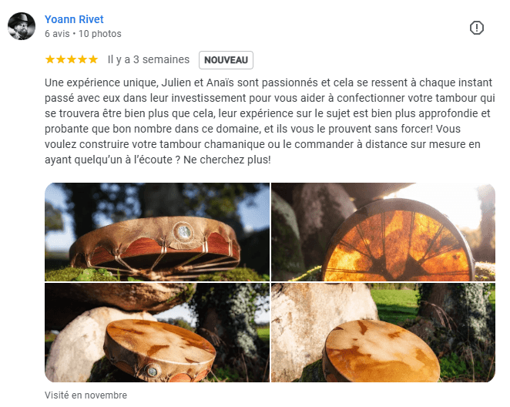Click the "10 photos" contributor count

100,33
